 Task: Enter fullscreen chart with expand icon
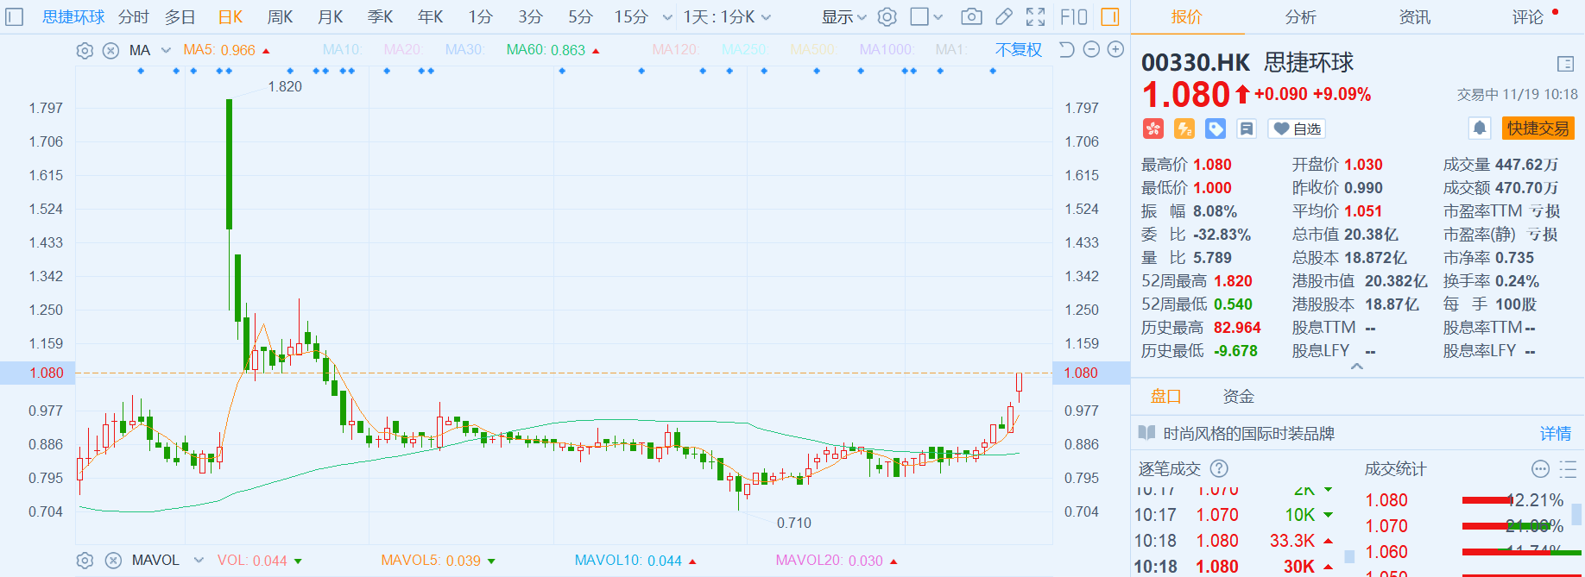1036,16
